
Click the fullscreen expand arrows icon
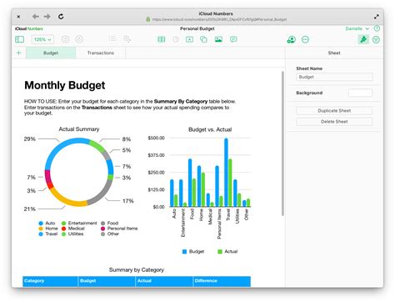coord(376,17)
